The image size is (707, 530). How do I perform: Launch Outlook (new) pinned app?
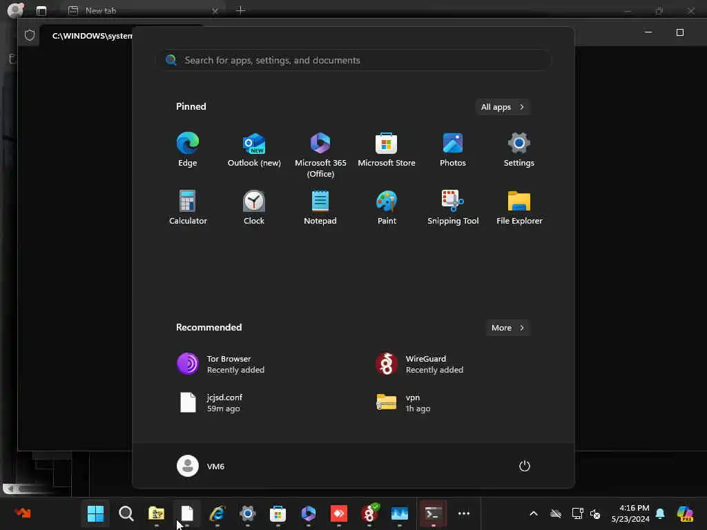pyautogui.click(x=254, y=150)
